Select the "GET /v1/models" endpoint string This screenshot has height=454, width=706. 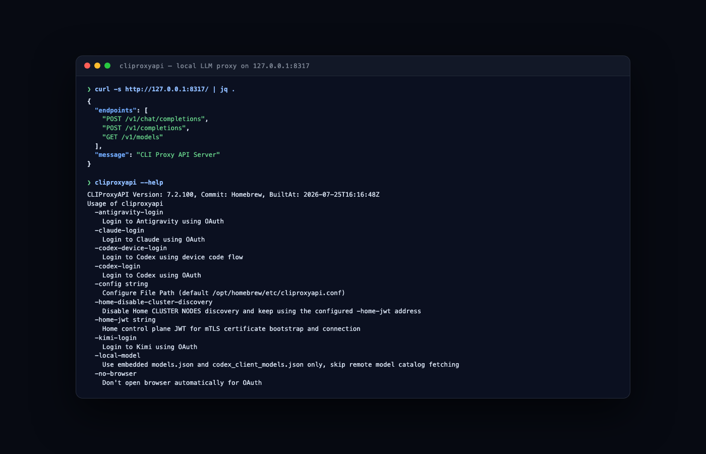click(133, 137)
